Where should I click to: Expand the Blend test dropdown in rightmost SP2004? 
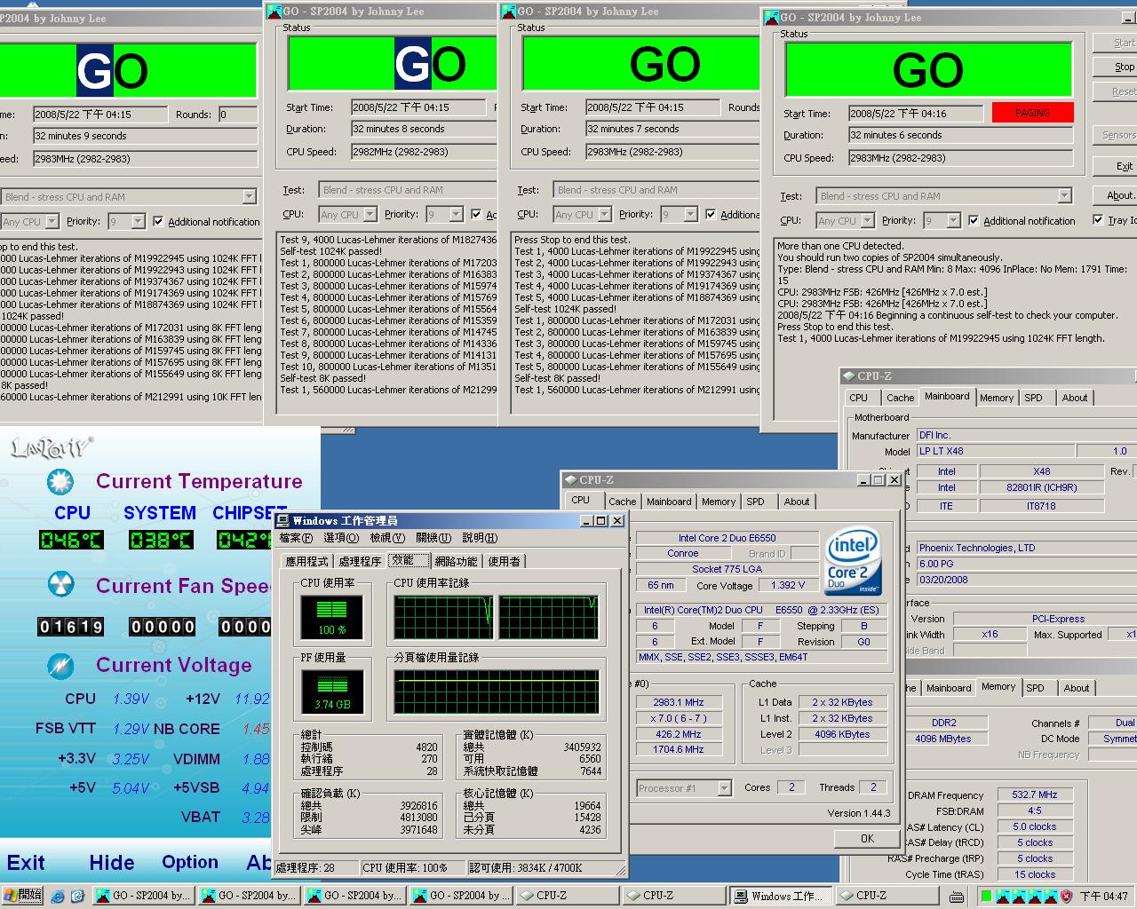tap(1064, 196)
